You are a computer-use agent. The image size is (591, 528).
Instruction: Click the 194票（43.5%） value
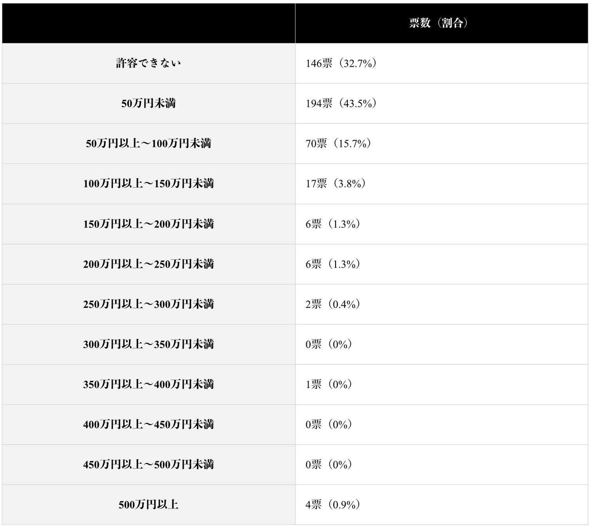[341, 103]
